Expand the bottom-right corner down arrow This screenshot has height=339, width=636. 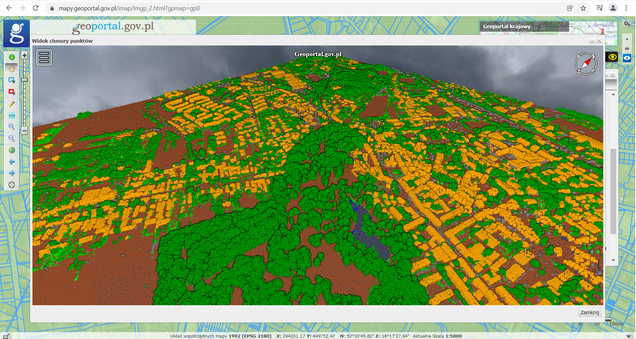pos(628,336)
